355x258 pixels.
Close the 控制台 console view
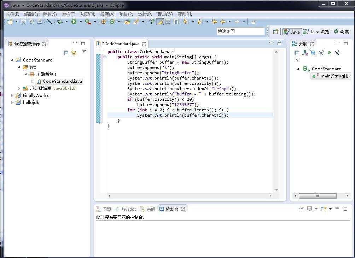(x=183, y=209)
